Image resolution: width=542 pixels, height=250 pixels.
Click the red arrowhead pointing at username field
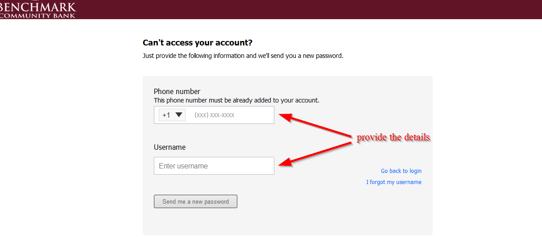tap(285, 163)
